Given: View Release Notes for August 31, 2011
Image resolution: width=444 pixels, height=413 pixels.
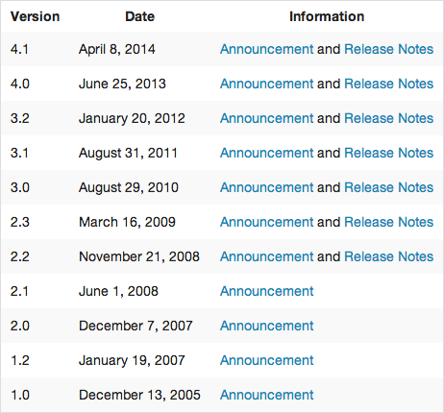Looking at the screenshot, I should [388, 153].
